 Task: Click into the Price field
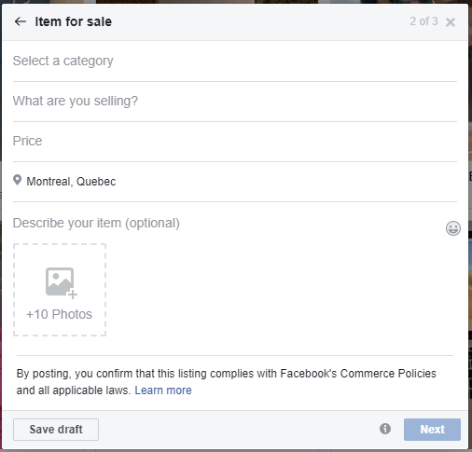coord(235,142)
